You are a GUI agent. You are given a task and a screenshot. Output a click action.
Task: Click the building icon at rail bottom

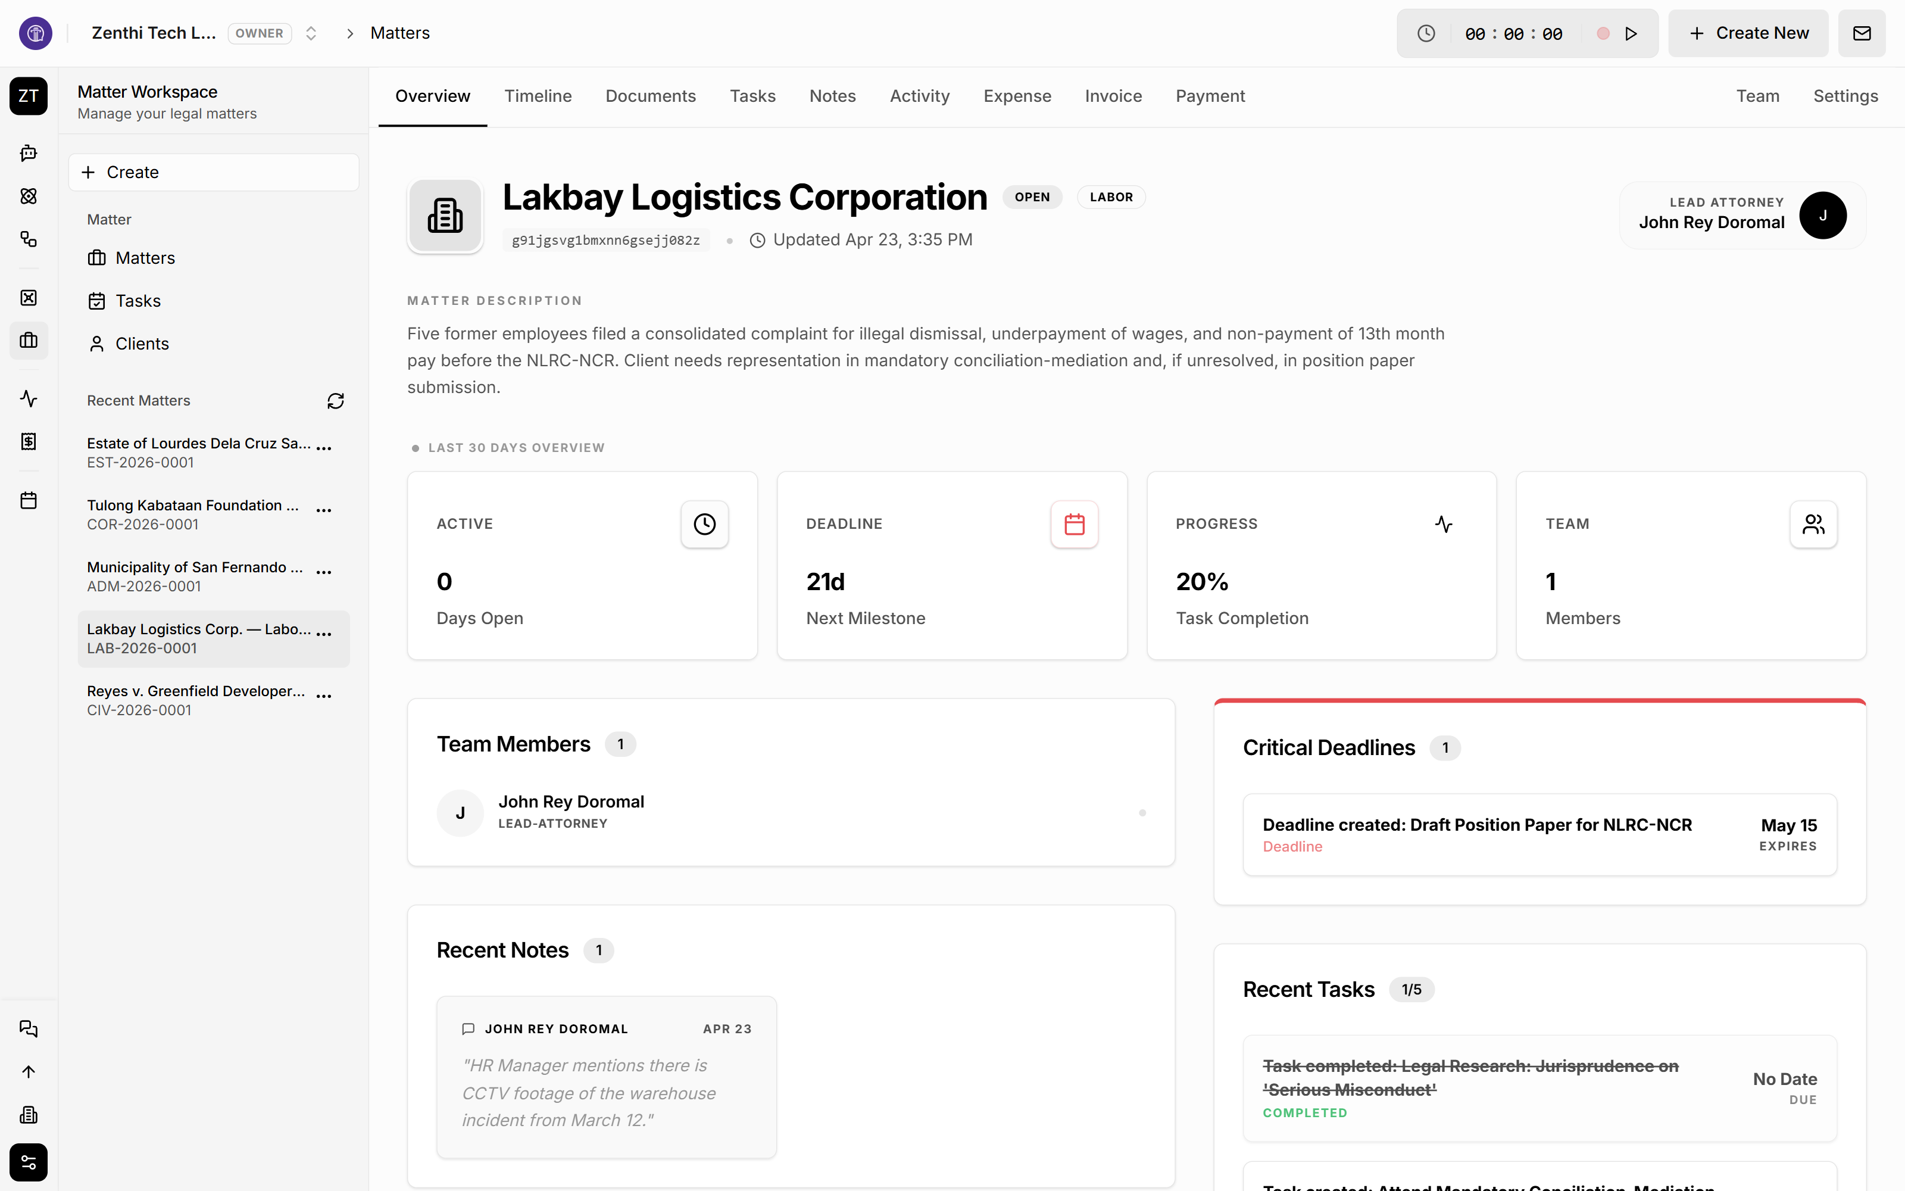coord(29,1115)
